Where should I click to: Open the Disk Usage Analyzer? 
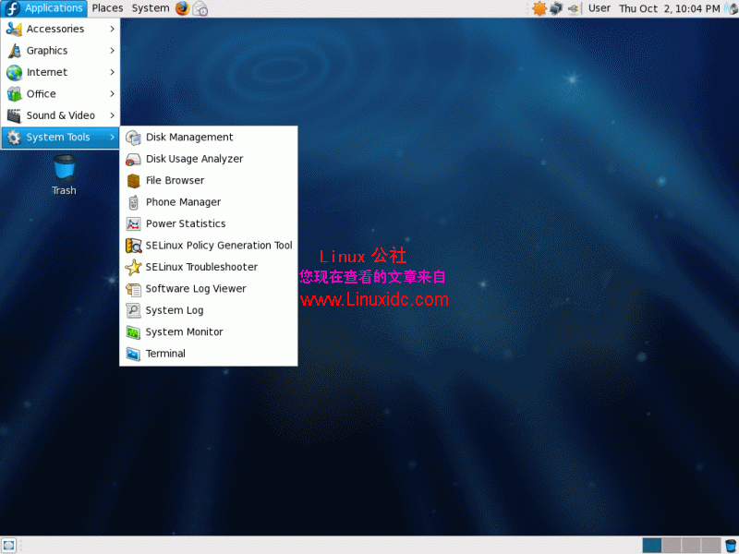195,159
